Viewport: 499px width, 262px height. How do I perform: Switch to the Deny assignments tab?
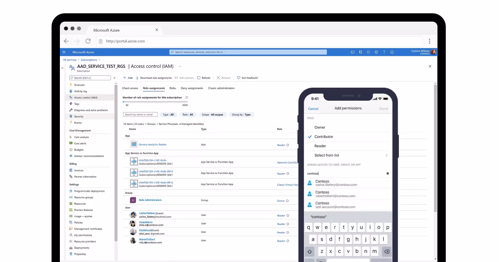[192, 88]
